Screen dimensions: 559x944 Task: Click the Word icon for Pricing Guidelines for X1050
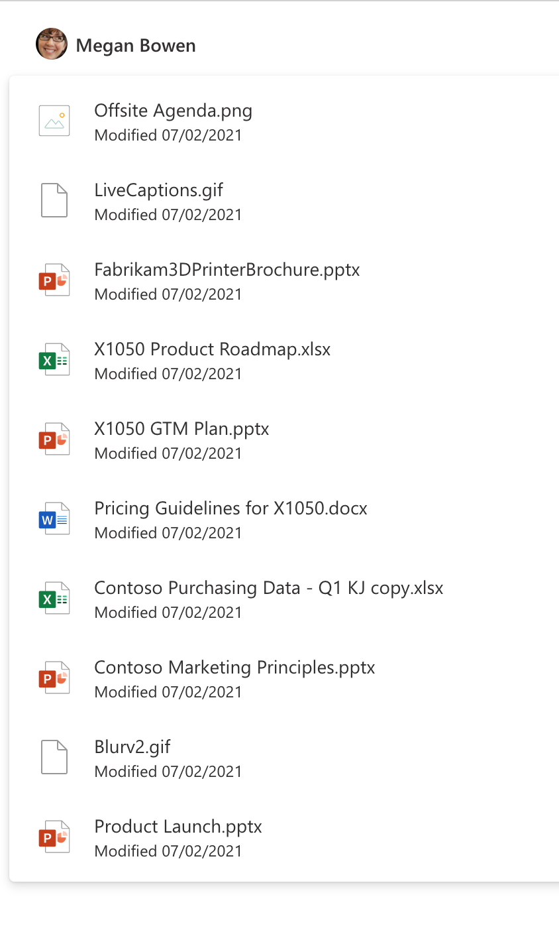point(54,518)
